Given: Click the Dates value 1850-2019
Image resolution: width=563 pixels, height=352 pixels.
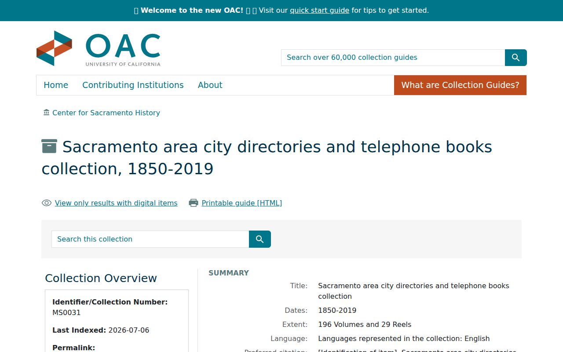Looking at the screenshot, I should (337, 310).
